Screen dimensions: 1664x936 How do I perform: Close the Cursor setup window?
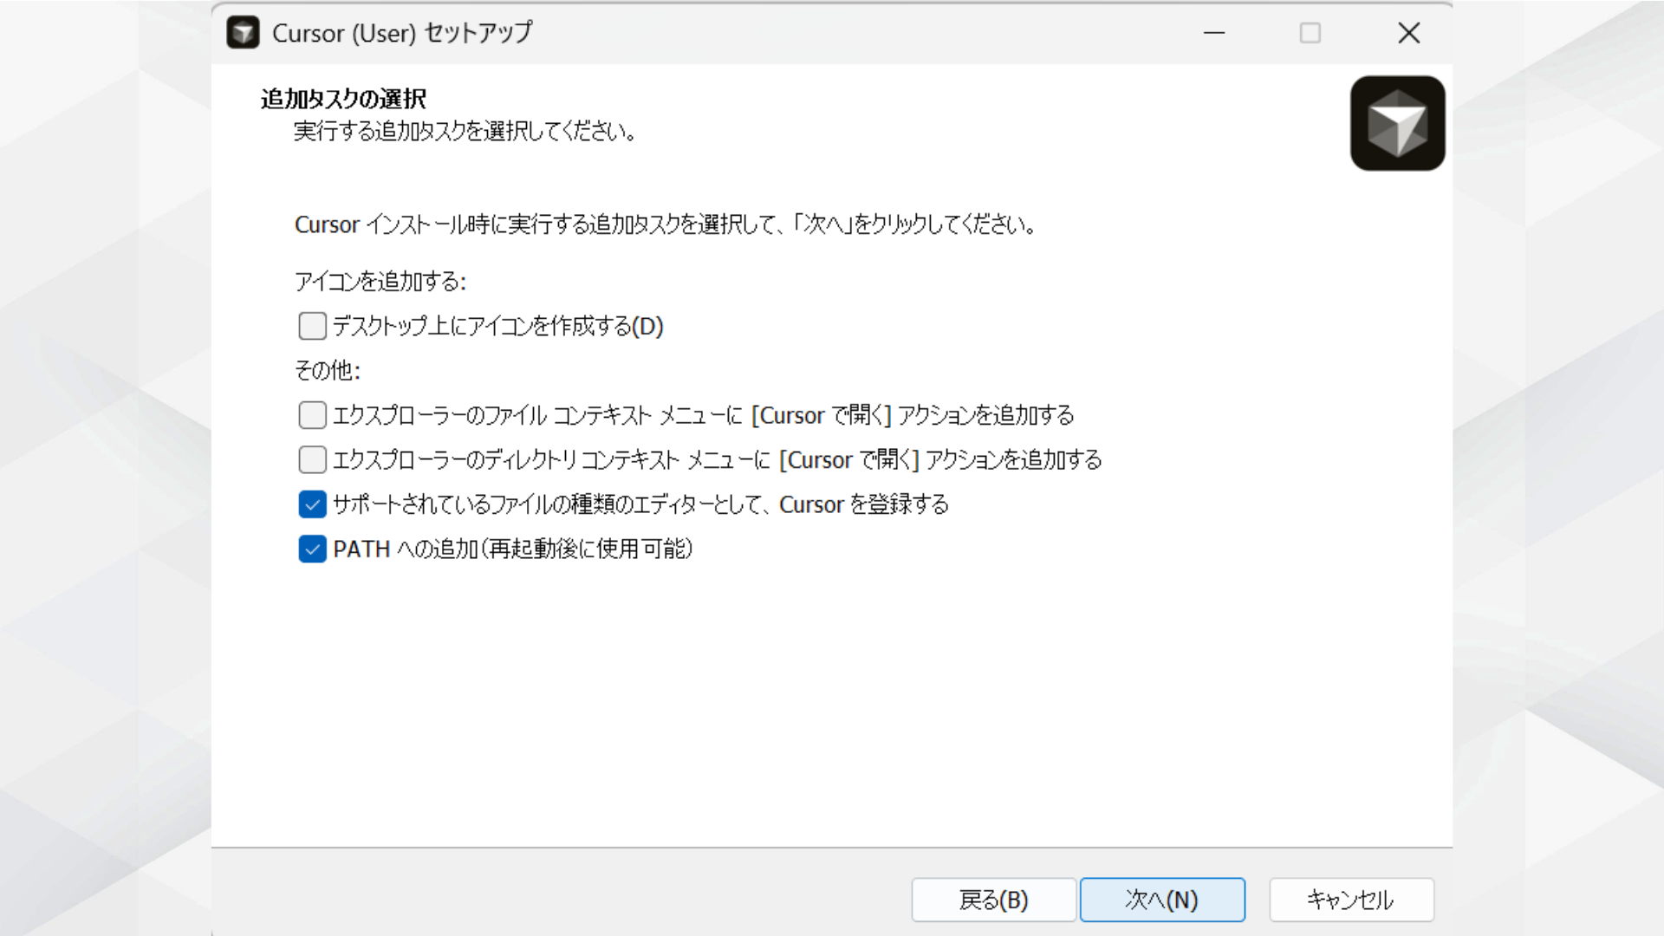pos(1409,33)
